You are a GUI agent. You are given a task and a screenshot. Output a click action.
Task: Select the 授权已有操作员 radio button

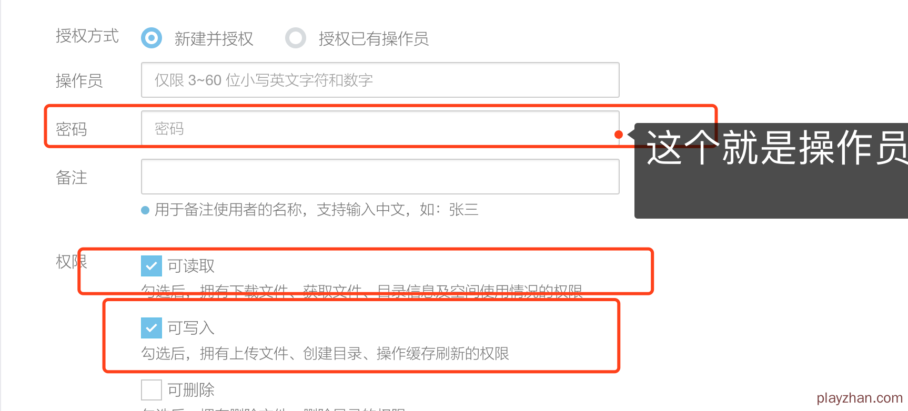tap(296, 38)
